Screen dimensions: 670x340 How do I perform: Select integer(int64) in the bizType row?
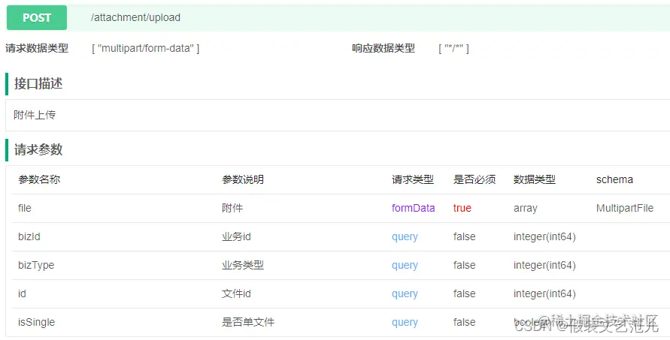point(545,266)
